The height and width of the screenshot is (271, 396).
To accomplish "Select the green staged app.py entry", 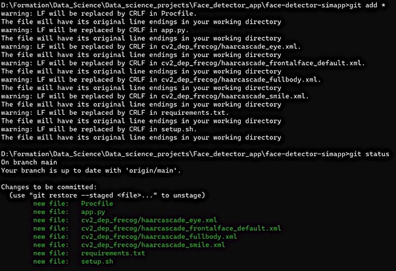I will (94, 212).
